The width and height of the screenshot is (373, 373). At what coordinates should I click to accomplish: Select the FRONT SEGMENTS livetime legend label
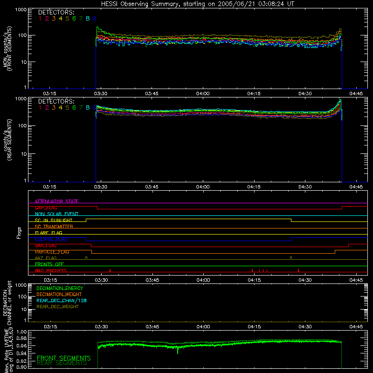point(64,358)
